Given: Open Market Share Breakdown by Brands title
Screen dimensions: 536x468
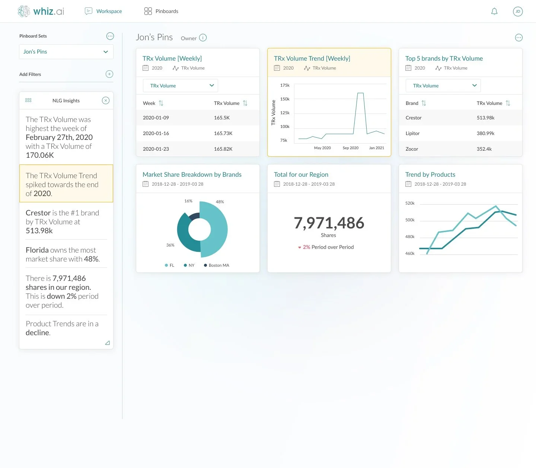Looking at the screenshot, I should pos(192,174).
